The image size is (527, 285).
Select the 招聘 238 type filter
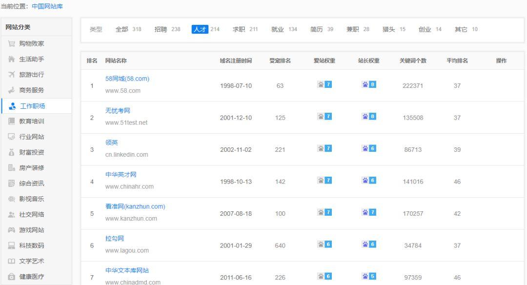167,29
